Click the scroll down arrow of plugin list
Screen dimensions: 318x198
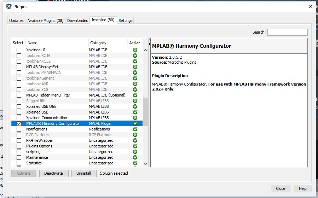point(145,164)
